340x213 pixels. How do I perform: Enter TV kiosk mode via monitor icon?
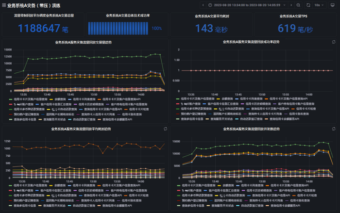tap(332, 5)
